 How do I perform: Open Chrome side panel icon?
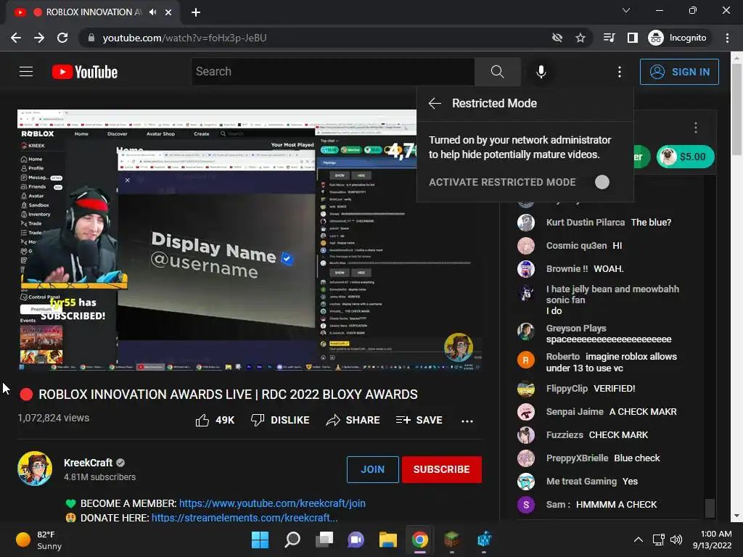633,38
